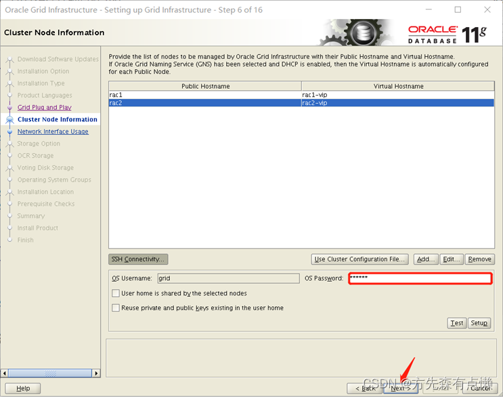Image resolution: width=503 pixels, height=397 pixels.
Task: Open the Help button
Action: click(x=23, y=388)
